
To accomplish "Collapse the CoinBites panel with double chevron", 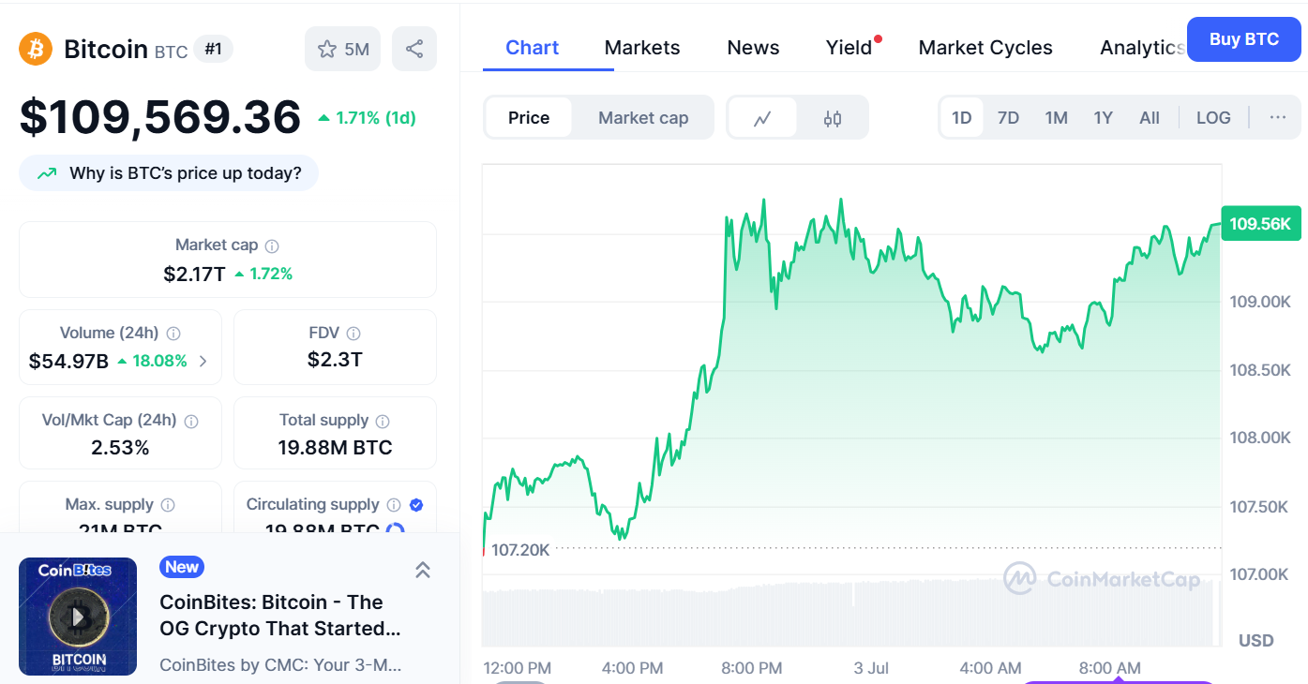I will pyautogui.click(x=423, y=570).
